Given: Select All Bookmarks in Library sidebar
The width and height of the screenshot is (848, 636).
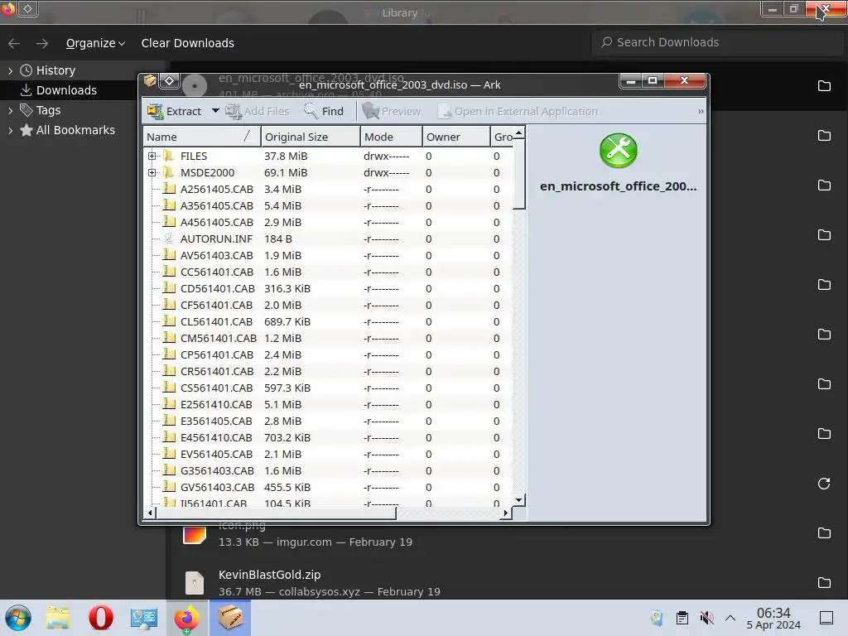Looking at the screenshot, I should click(75, 130).
